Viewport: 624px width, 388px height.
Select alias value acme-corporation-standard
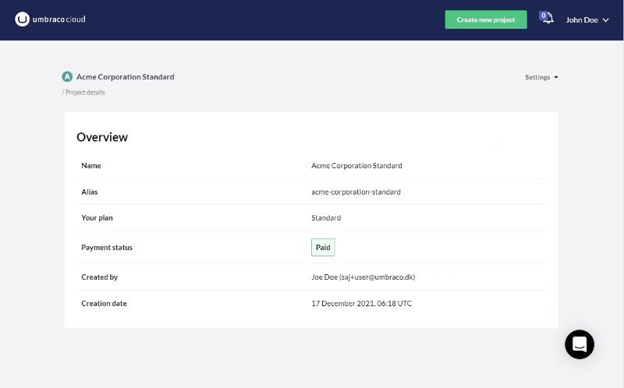click(x=356, y=192)
